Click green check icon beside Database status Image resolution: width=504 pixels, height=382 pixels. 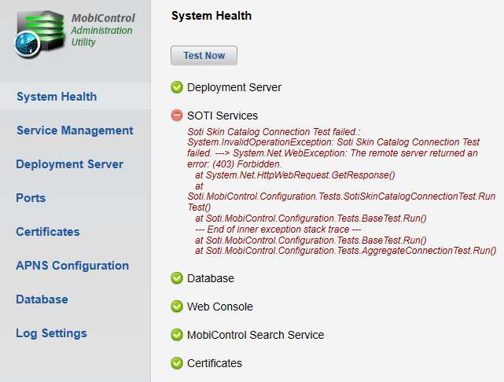(177, 278)
